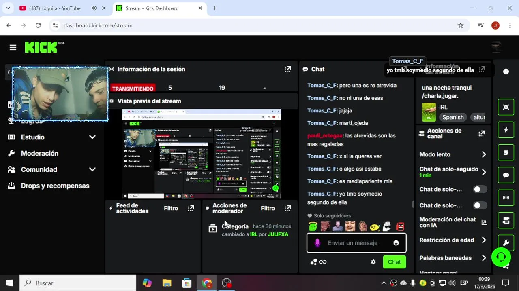This screenshot has width=519, height=291.
Task: Click pauli_ortegaa username in chat
Action: click(x=325, y=135)
